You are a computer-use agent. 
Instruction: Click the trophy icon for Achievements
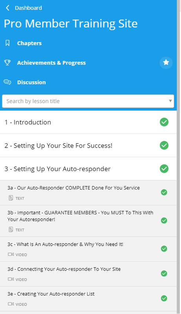(7, 62)
